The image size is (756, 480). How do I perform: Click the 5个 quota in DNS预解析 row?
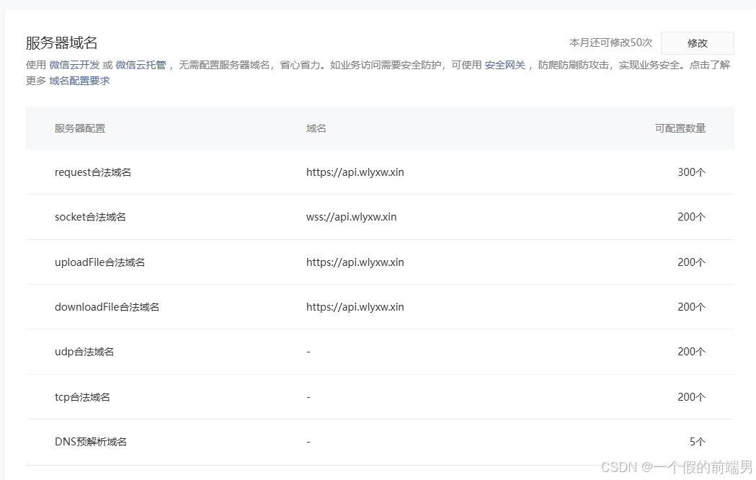click(698, 442)
